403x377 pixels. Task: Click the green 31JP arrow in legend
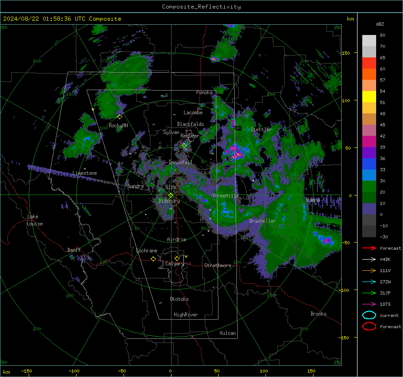369,293
